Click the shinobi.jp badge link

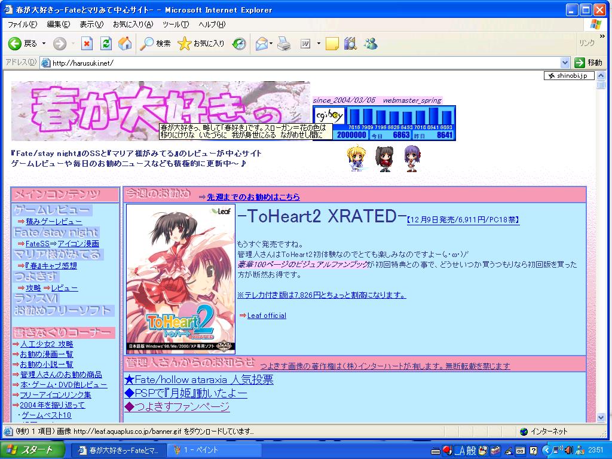569,76
